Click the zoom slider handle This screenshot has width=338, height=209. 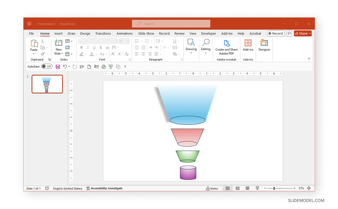274,188
